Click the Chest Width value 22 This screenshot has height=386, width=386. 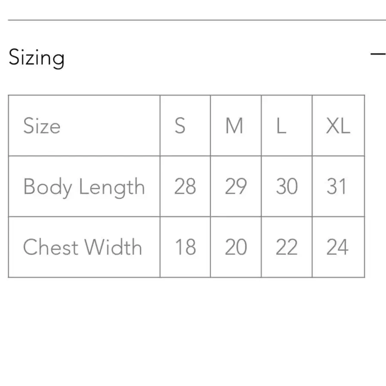[286, 247]
